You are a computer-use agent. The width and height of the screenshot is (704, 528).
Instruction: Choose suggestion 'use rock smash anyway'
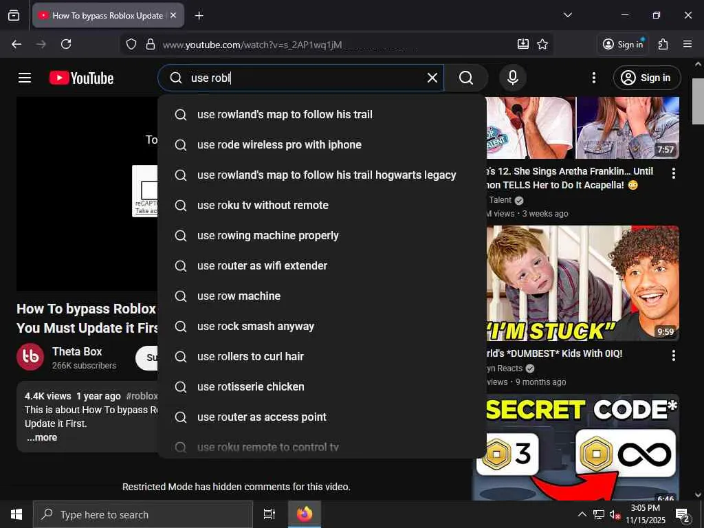[322, 327]
